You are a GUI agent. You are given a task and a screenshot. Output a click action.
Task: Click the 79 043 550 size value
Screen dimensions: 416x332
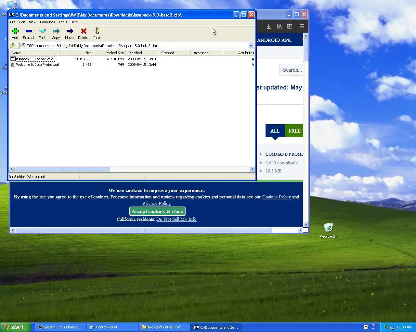pos(83,59)
